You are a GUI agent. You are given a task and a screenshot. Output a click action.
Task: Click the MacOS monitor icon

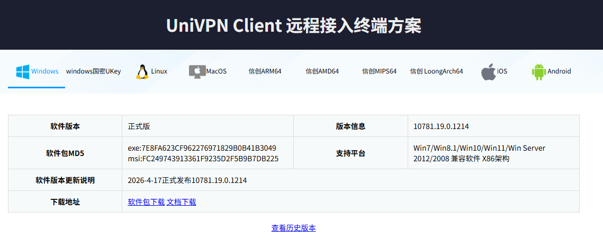click(x=197, y=72)
